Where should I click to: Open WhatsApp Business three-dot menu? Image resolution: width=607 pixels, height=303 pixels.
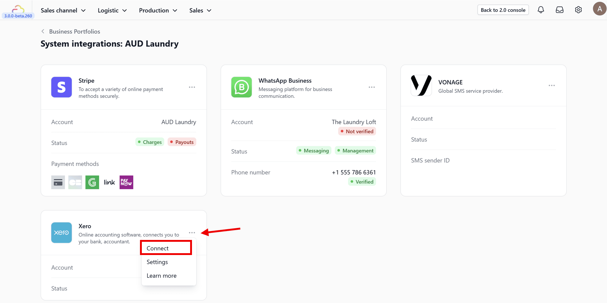[372, 87]
